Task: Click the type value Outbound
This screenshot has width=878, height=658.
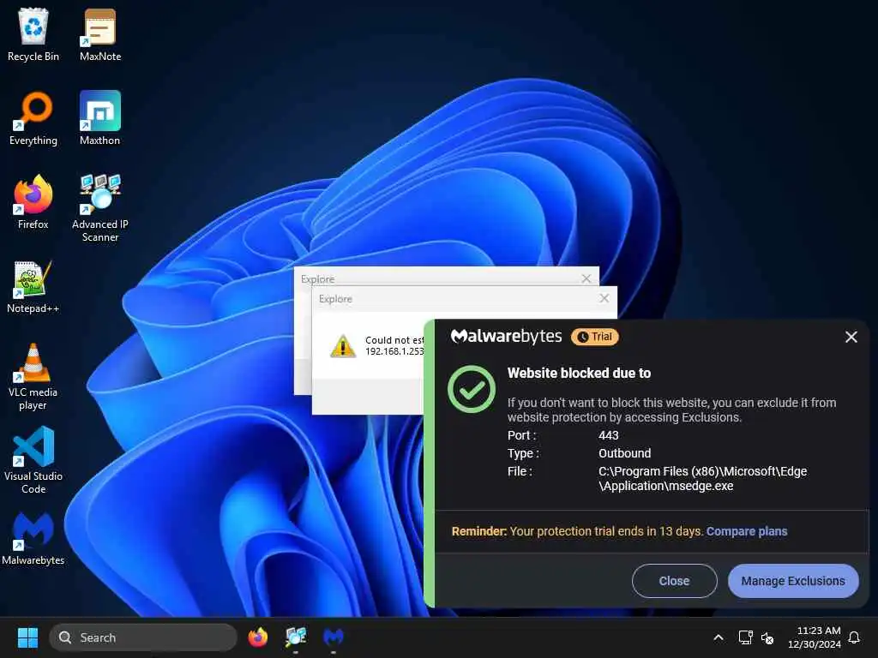Action: click(624, 453)
